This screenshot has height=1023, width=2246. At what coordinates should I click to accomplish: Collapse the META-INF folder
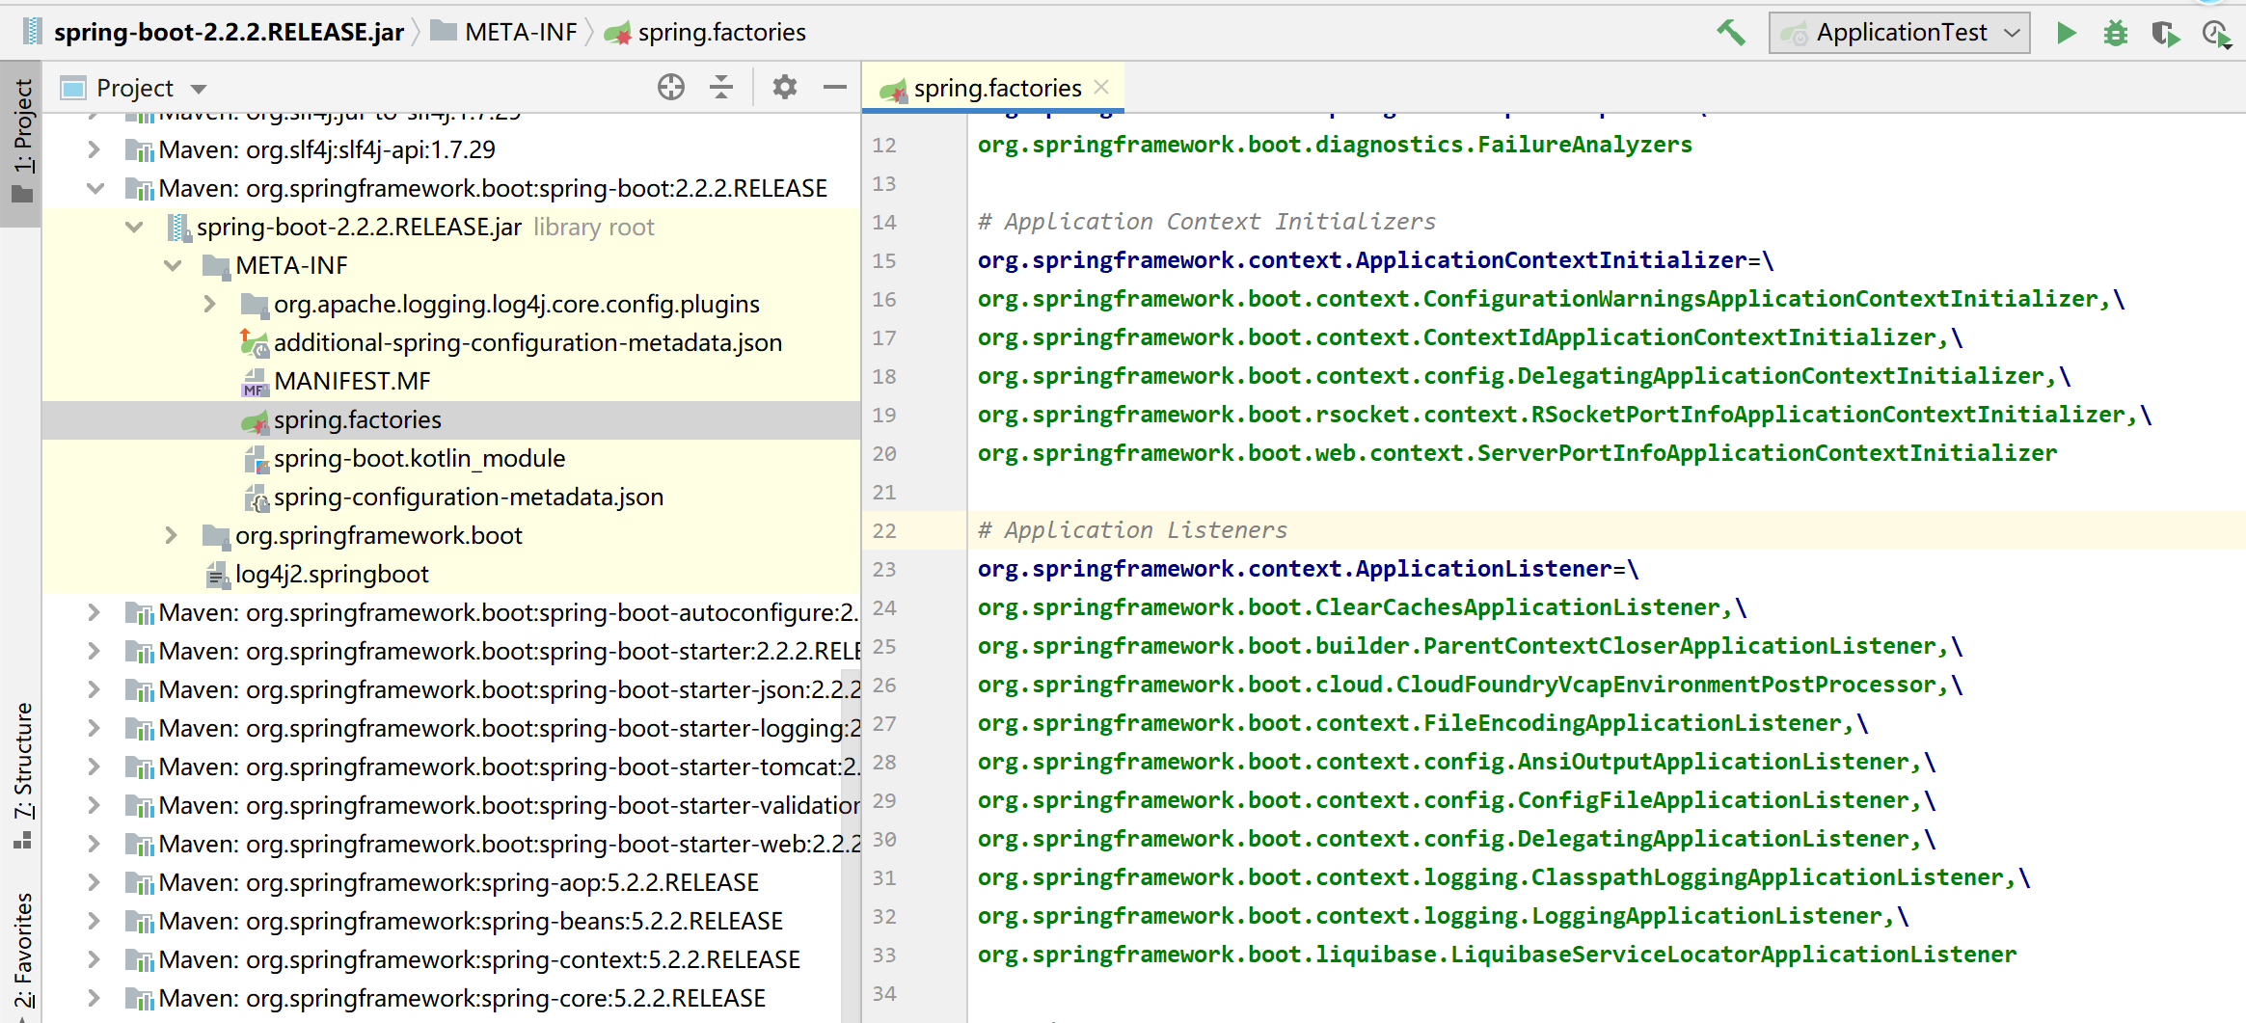pos(173,265)
